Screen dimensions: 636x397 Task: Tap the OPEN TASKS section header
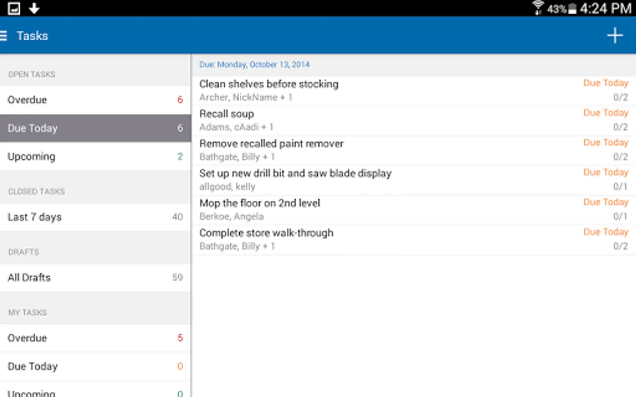tap(32, 75)
